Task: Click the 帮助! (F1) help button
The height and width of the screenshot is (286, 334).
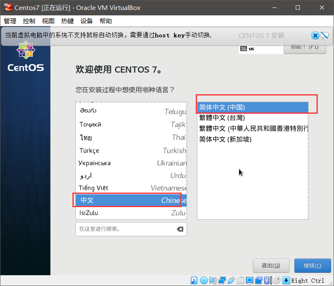Action: 304,47
